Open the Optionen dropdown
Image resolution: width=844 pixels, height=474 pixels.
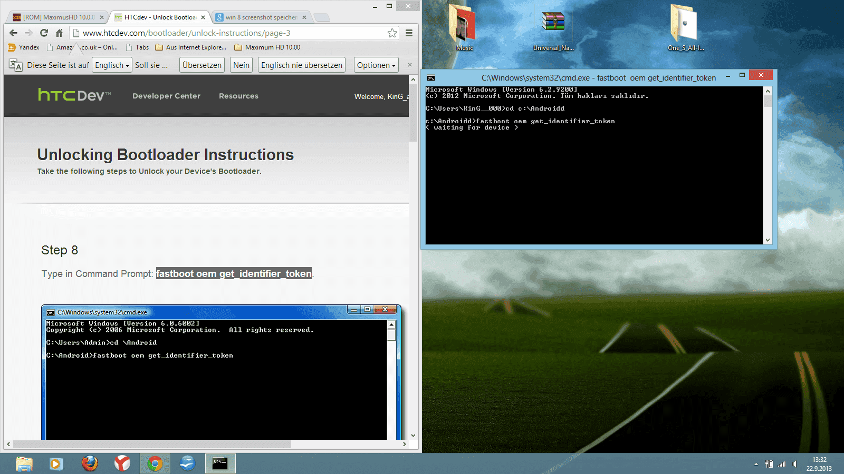(x=376, y=65)
